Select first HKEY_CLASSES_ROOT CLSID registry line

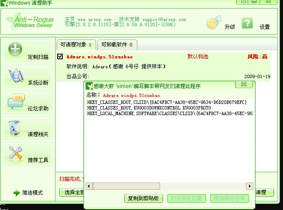(x=167, y=102)
